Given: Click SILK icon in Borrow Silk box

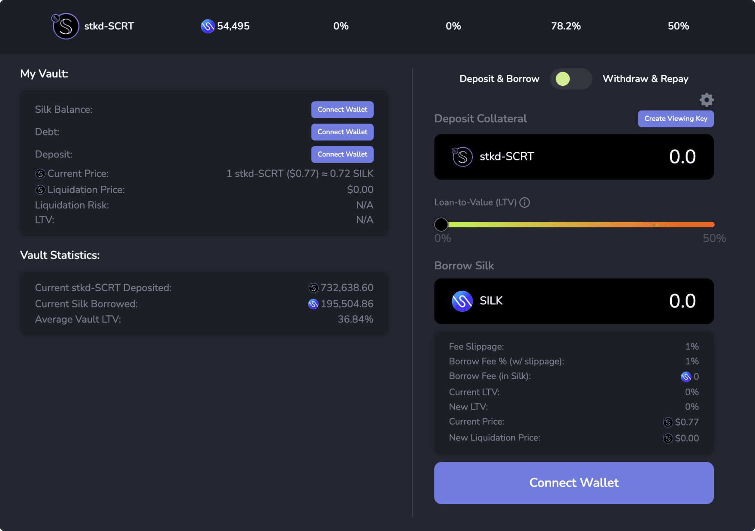Looking at the screenshot, I should point(462,301).
